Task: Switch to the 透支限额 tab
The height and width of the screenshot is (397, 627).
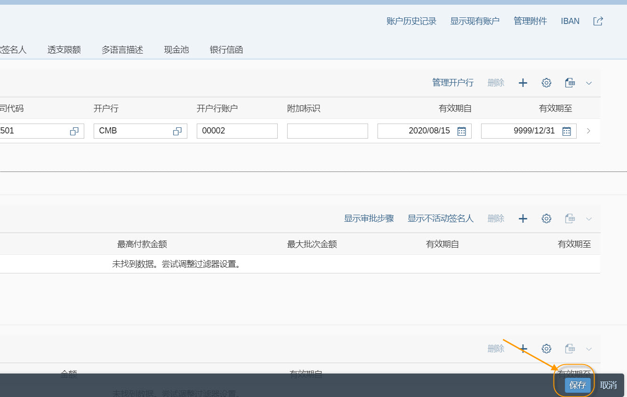Action: [64, 49]
